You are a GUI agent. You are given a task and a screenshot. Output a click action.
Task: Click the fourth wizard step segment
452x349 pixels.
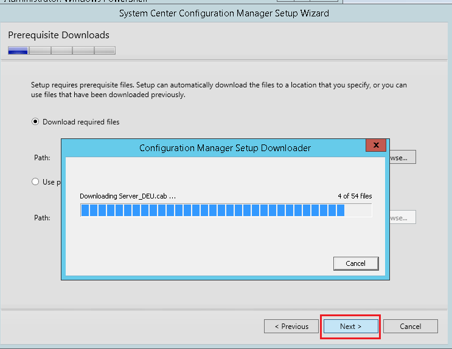(x=83, y=50)
